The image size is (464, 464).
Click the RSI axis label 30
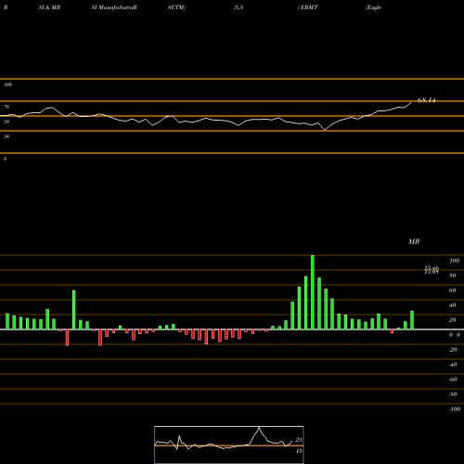[6, 136]
